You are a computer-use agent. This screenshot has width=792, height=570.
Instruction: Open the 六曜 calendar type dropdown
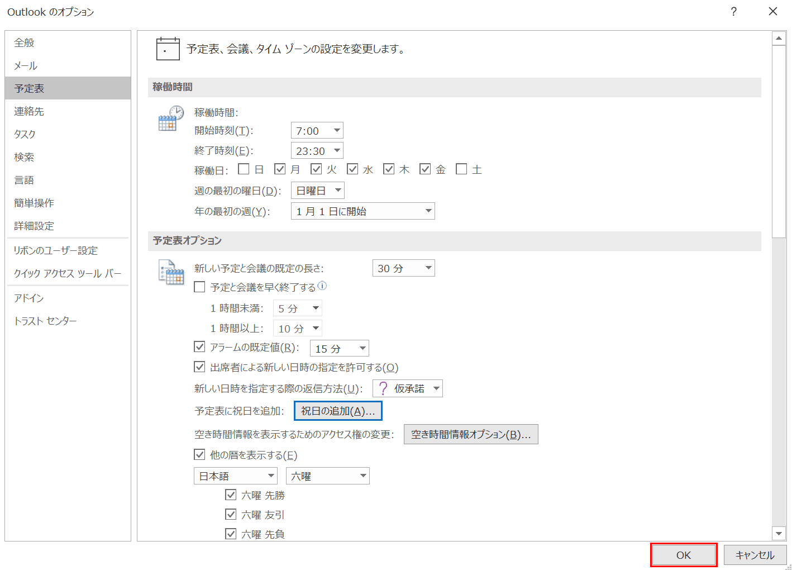point(328,476)
